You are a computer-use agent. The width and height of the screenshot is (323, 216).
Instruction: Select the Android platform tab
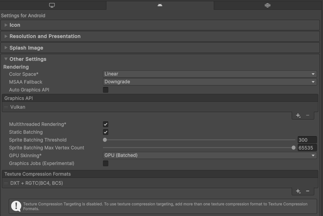pyautogui.click(x=160, y=5)
